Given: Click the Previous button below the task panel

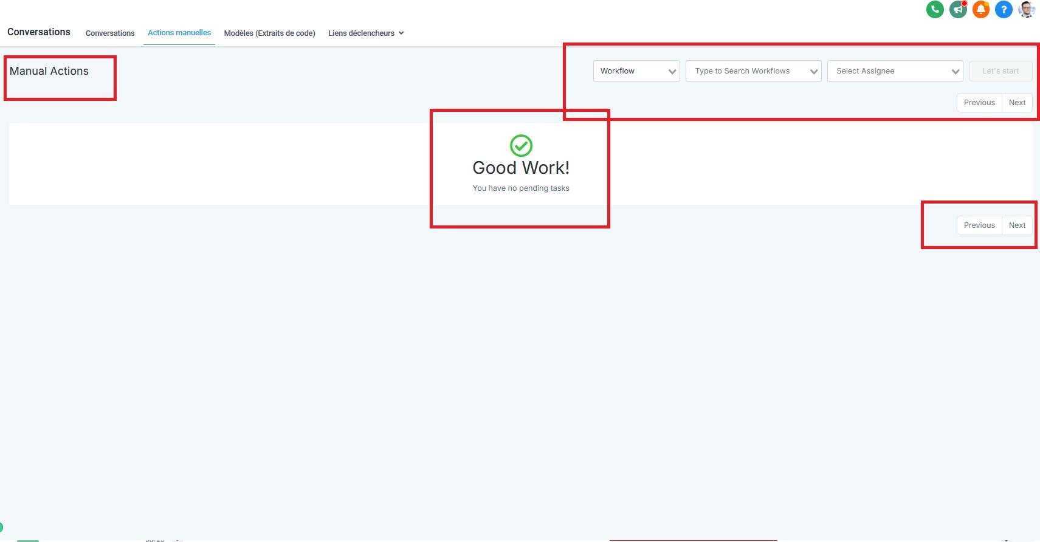Looking at the screenshot, I should point(979,225).
